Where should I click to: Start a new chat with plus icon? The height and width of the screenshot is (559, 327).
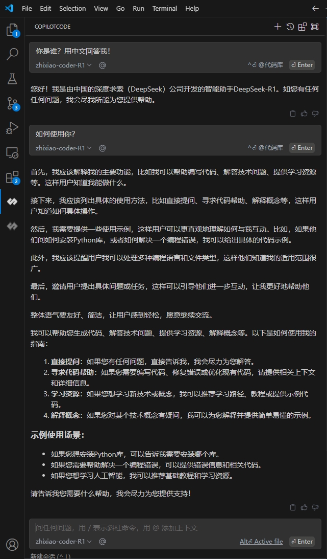278,27
